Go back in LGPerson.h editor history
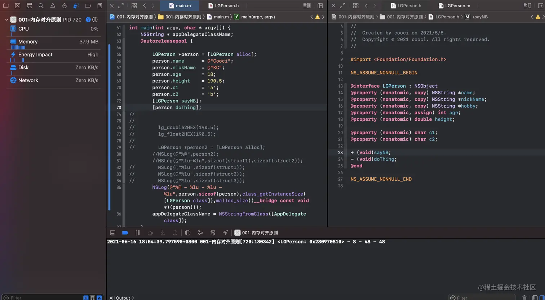The height and width of the screenshot is (300, 545). tap(366, 6)
